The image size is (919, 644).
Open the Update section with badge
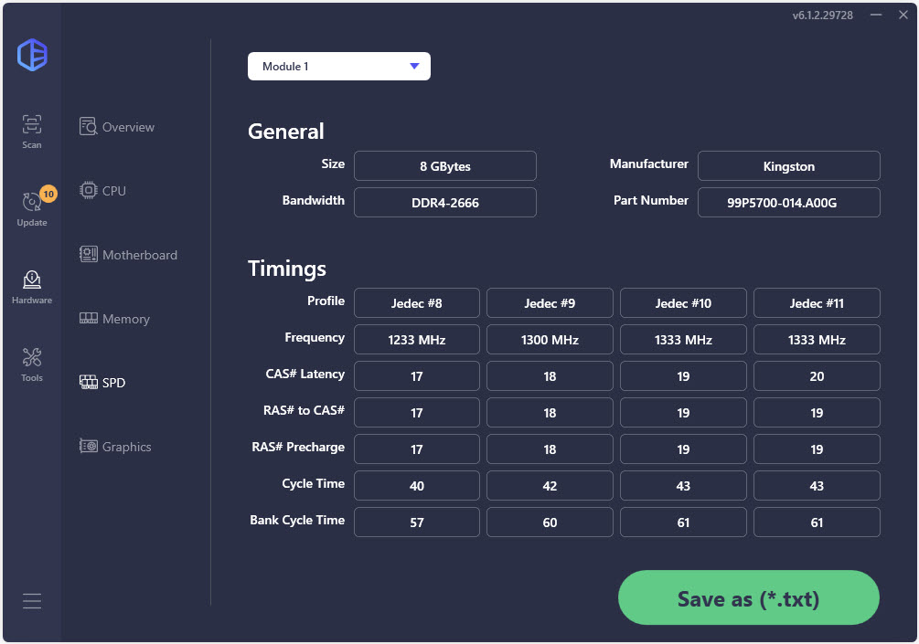[32, 208]
